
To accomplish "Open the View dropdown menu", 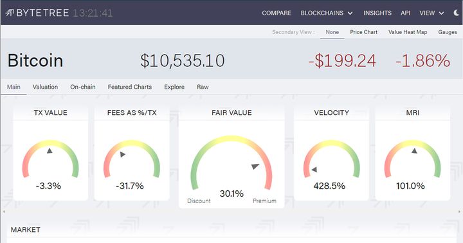I will [x=431, y=13].
